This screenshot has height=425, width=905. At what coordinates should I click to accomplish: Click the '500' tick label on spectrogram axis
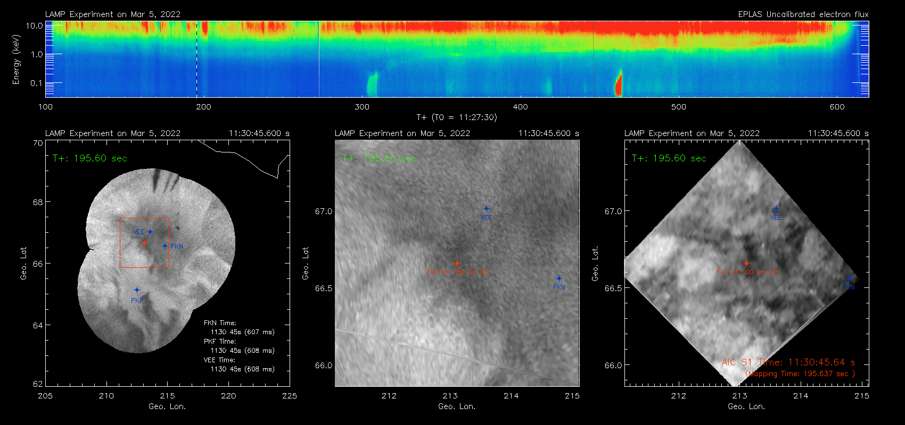[x=679, y=107]
